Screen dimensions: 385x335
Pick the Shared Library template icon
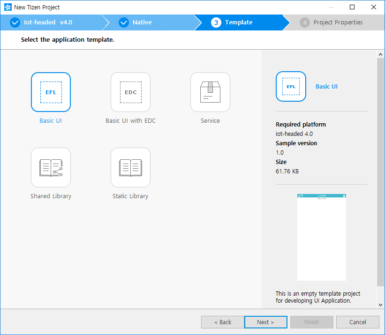pyautogui.click(x=51, y=168)
